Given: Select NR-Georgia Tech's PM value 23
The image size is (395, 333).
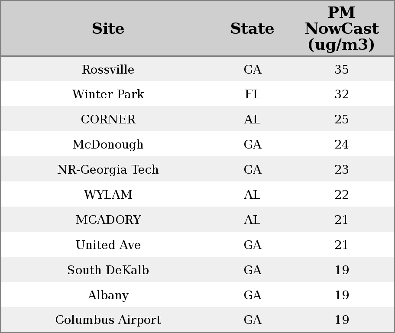Looking at the screenshot, I should pyautogui.click(x=341, y=170).
